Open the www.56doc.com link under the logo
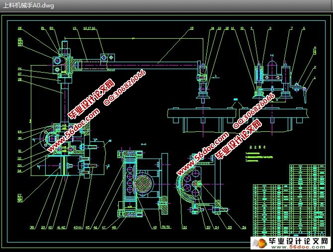Image resolution: width=333 pixels, height=252 pixels. pos(298,247)
